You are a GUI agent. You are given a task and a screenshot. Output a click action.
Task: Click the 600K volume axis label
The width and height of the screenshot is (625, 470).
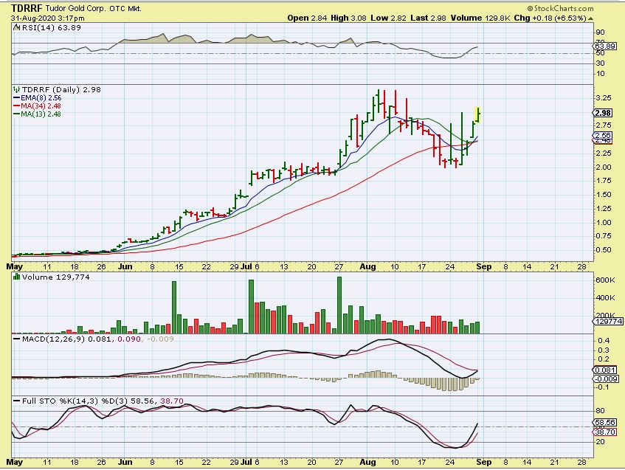pyautogui.click(x=605, y=280)
